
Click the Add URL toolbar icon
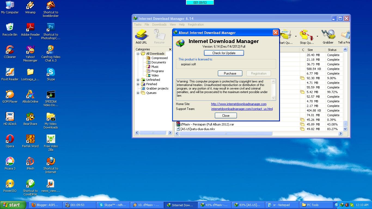(x=141, y=37)
